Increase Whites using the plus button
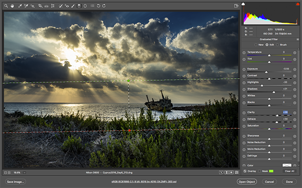This screenshot has height=188, width=302. 294,96
